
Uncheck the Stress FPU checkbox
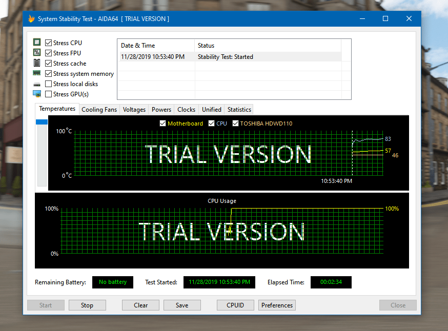(x=49, y=53)
